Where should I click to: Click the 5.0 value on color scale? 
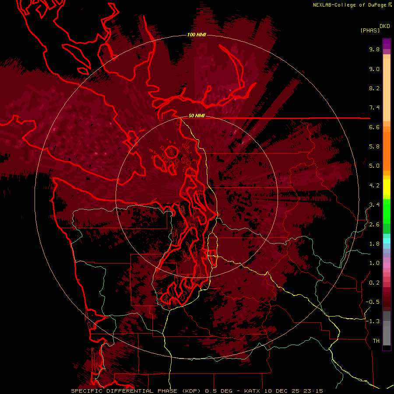374,166
